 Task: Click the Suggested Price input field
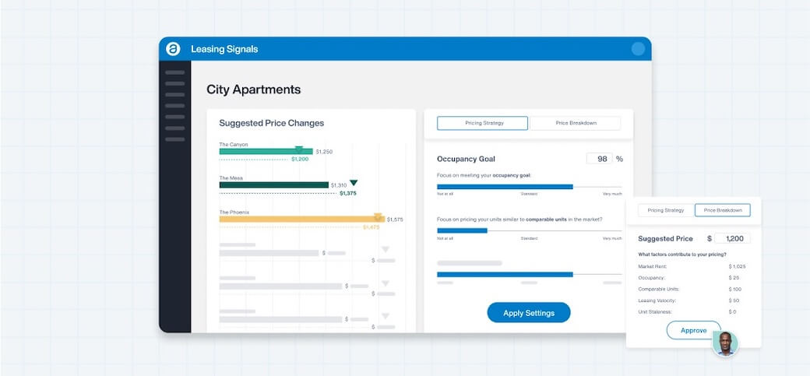pos(732,239)
